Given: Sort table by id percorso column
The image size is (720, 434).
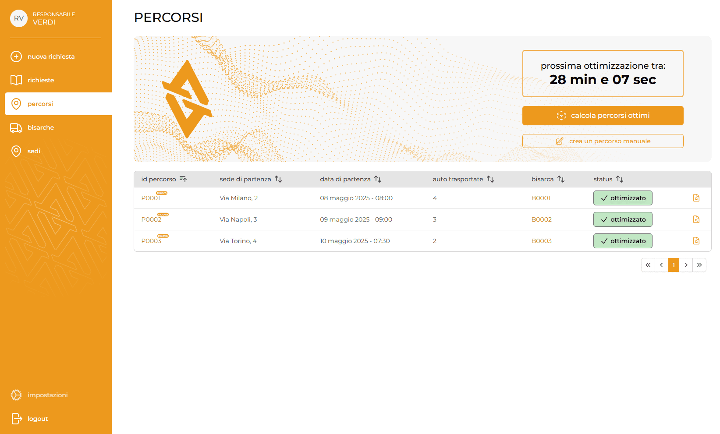Looking at the screenshot, I should 183,179.
